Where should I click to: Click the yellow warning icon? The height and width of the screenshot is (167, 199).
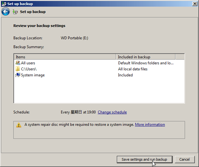pos(19,125)
